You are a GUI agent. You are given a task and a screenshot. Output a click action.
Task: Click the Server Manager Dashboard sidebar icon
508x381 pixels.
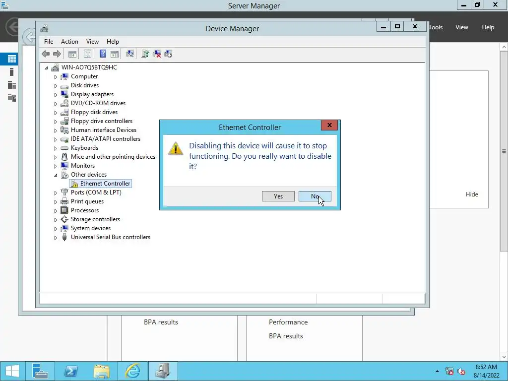[x=12, y=59]
